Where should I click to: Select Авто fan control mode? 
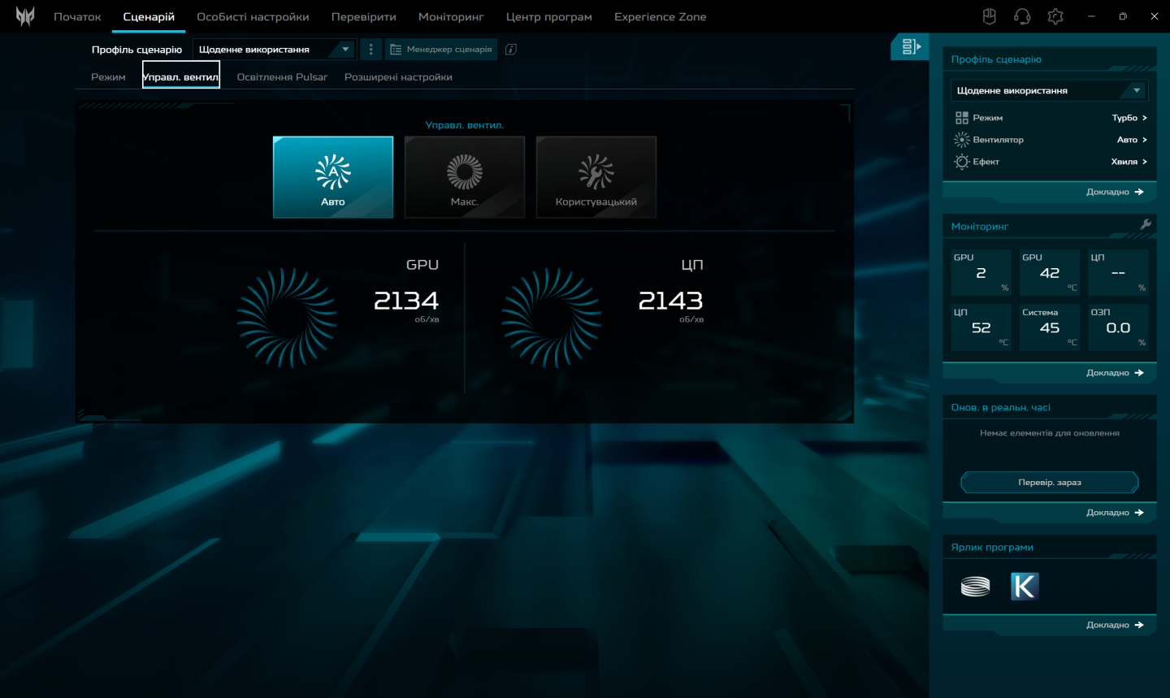click(333, 177)
